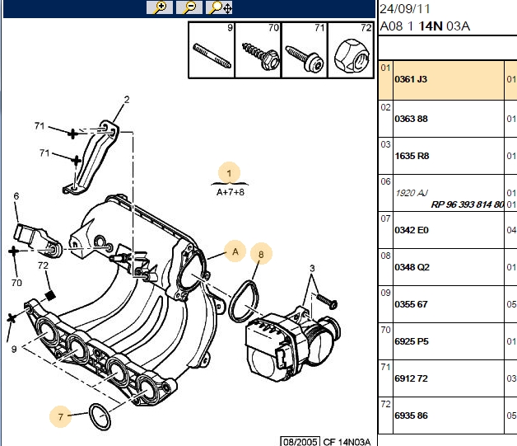Click callout 9 beside manifold flange

tap(13, 349)
